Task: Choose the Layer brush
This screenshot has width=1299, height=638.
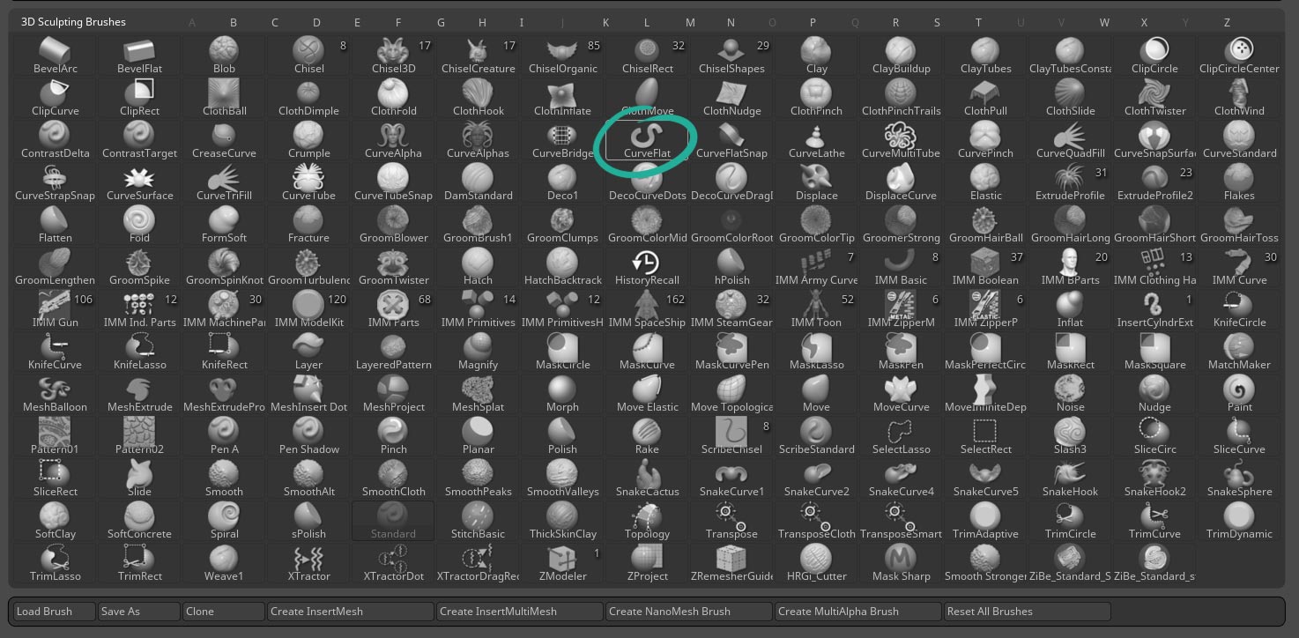Action: click(308, 352)
